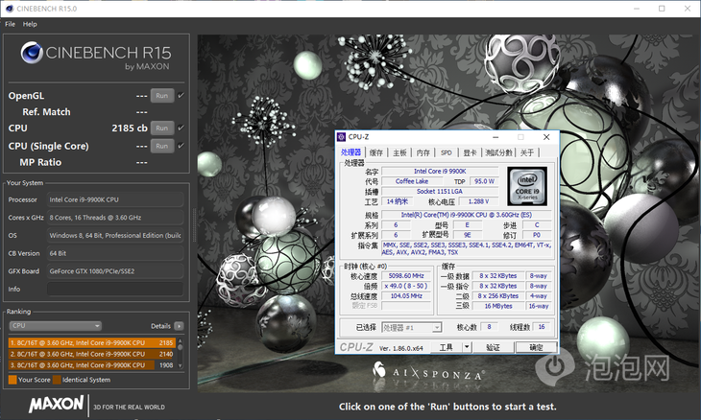
Task: Click the TDP value 95.0 W
Action: click(x=484, y=181)
